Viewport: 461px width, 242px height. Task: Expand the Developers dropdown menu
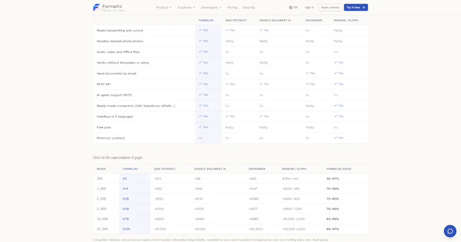click(x=211, y=7)
